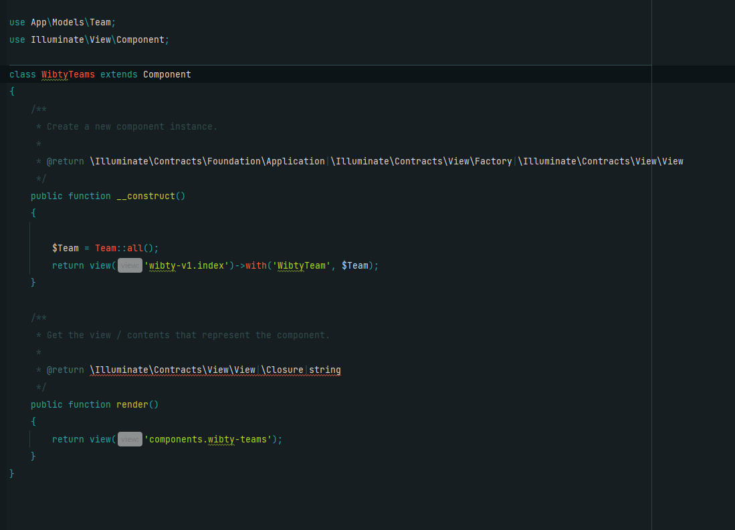Place cursor on the render method name
The image size is (735, 530).
pyautogui.click(x=132, y=404)
